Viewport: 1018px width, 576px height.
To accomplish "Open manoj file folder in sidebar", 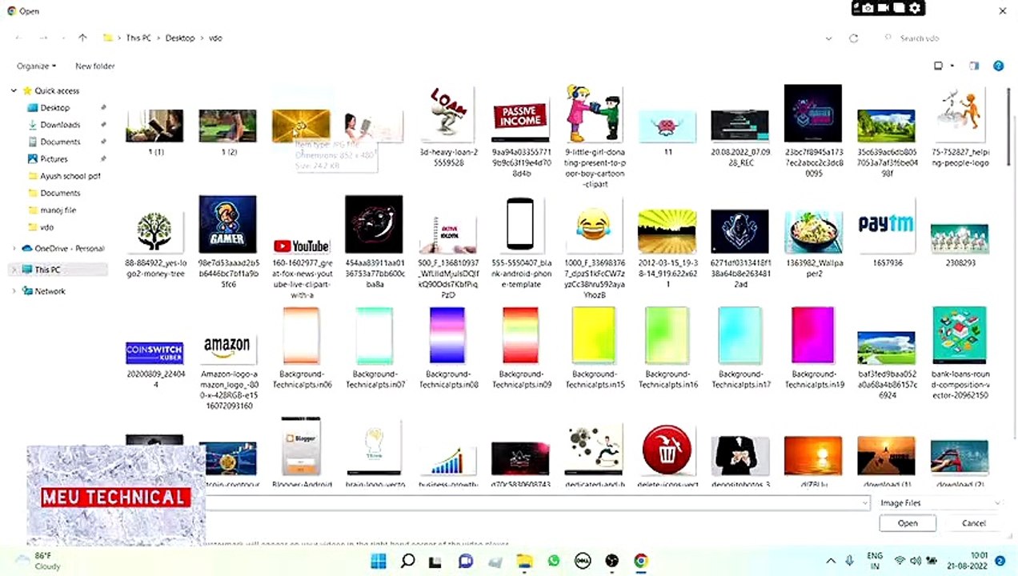I will [58, 210].
